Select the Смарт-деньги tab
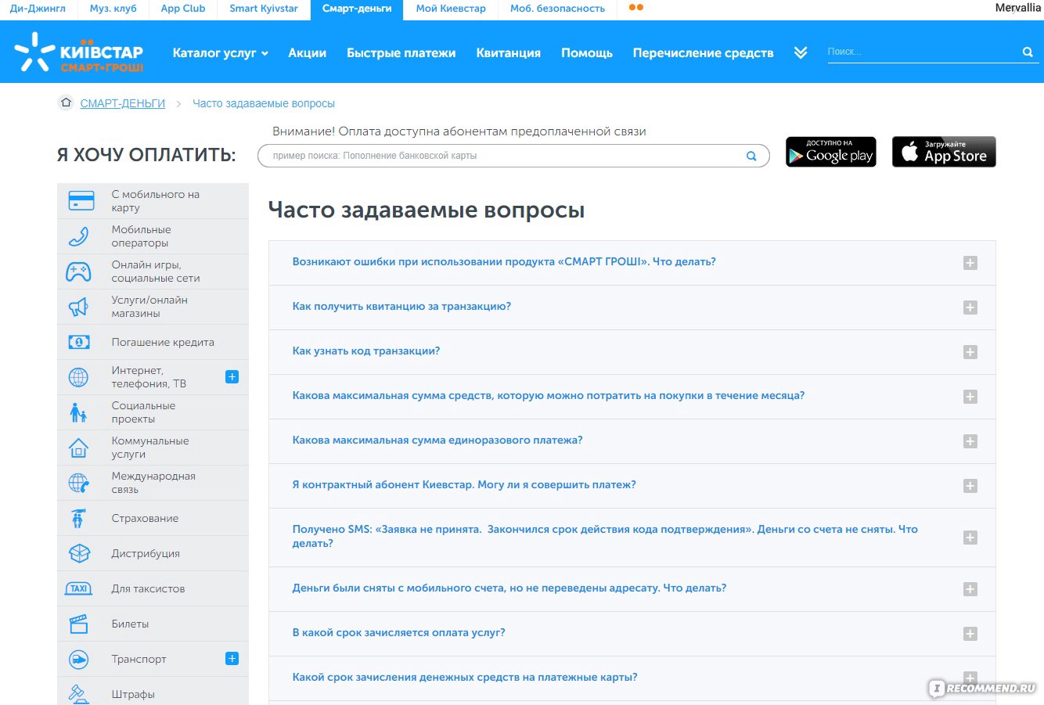Viewport: 1044px width, 705px height. point(357,9)
